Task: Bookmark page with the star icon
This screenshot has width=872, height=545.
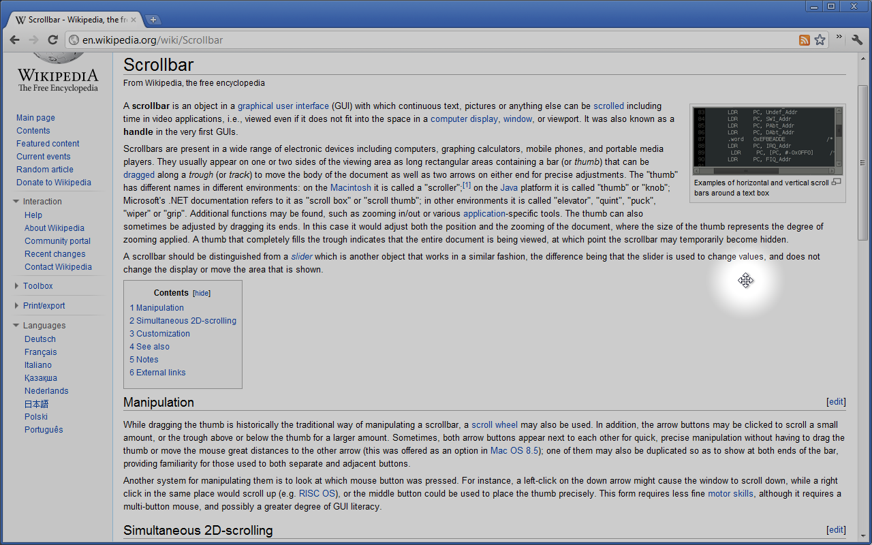Action: tap(820, 40)
